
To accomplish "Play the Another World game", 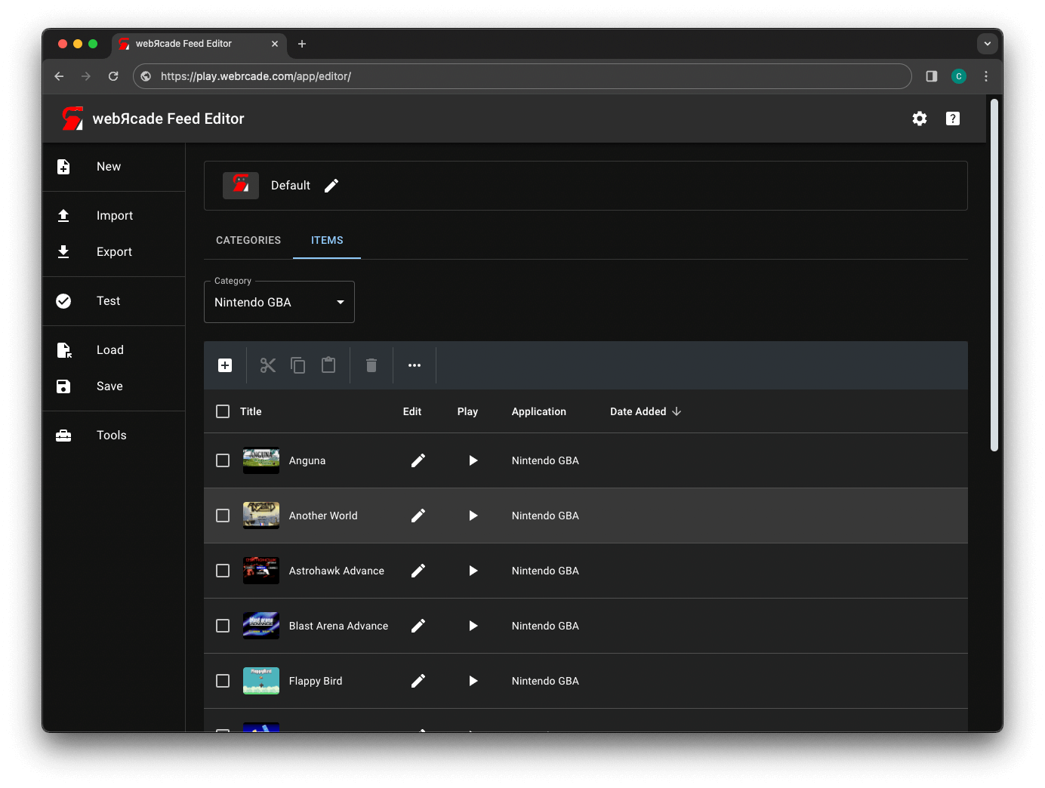I will (473, 516).
